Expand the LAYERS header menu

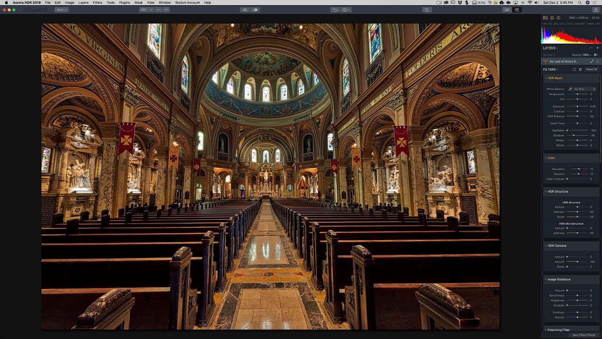pos(550,48)
